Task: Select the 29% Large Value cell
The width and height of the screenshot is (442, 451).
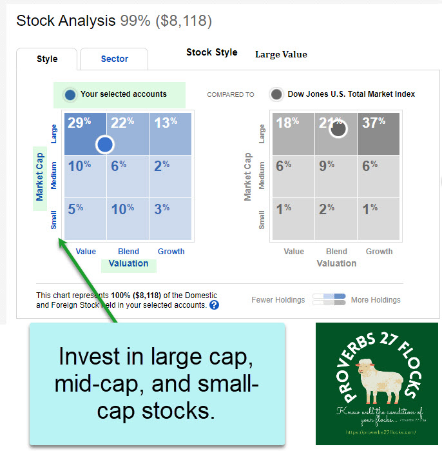Action: 84,134
